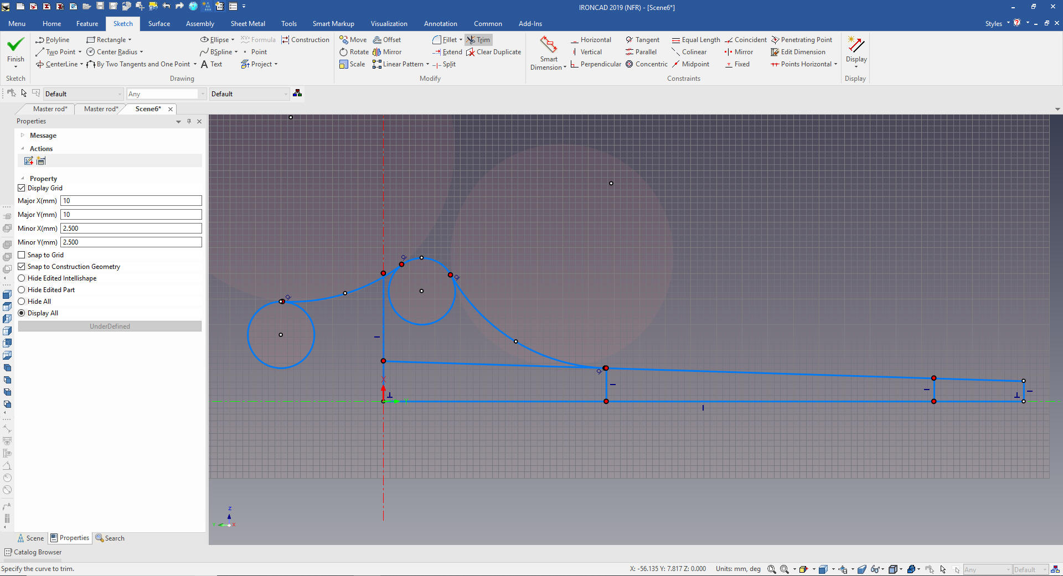This screenshot has height=576, width=1063.
Task: Enable the Snap to Grid checkbox
Action: pos(22,255)
